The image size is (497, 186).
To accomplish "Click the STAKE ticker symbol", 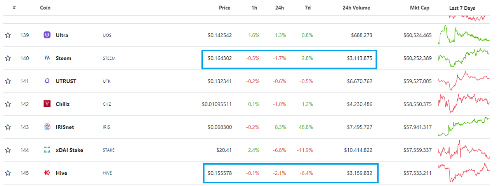I will [109, 150].
